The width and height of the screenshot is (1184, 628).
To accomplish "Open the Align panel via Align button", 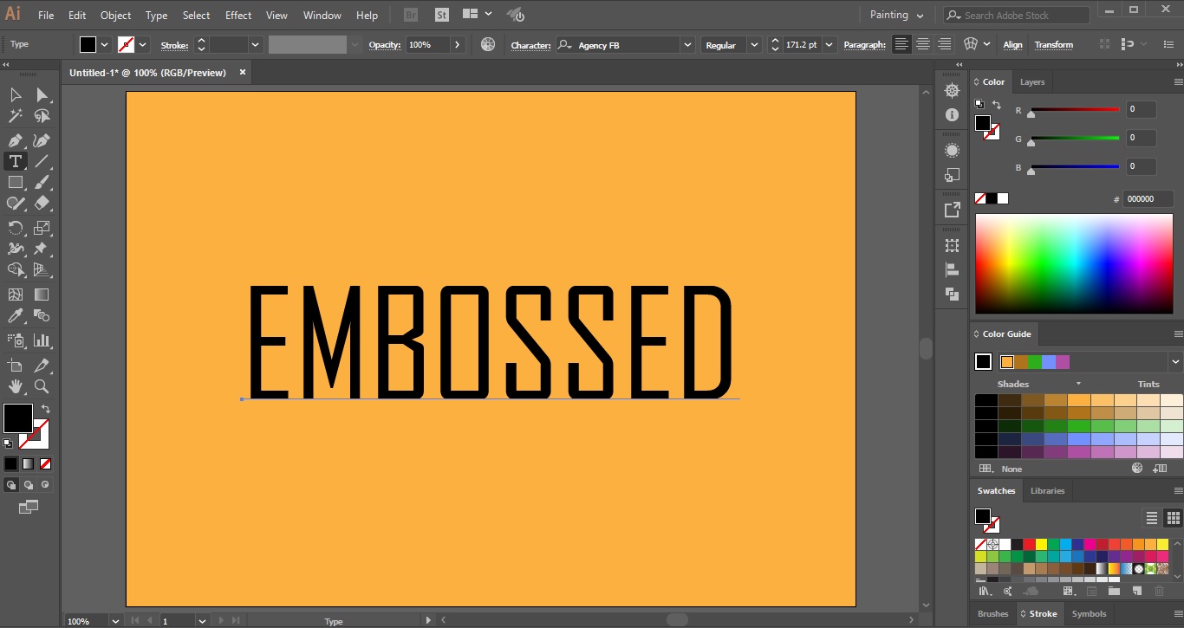I will click(1012, 44).
